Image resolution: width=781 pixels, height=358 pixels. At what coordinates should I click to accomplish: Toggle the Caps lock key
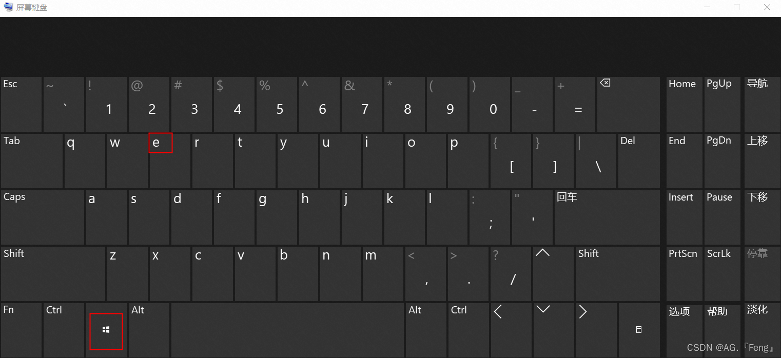pos(43,216)
